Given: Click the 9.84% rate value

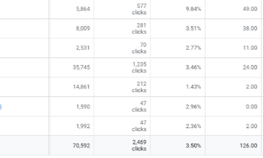Looking at the screenshot, I should tap(193, 9).
